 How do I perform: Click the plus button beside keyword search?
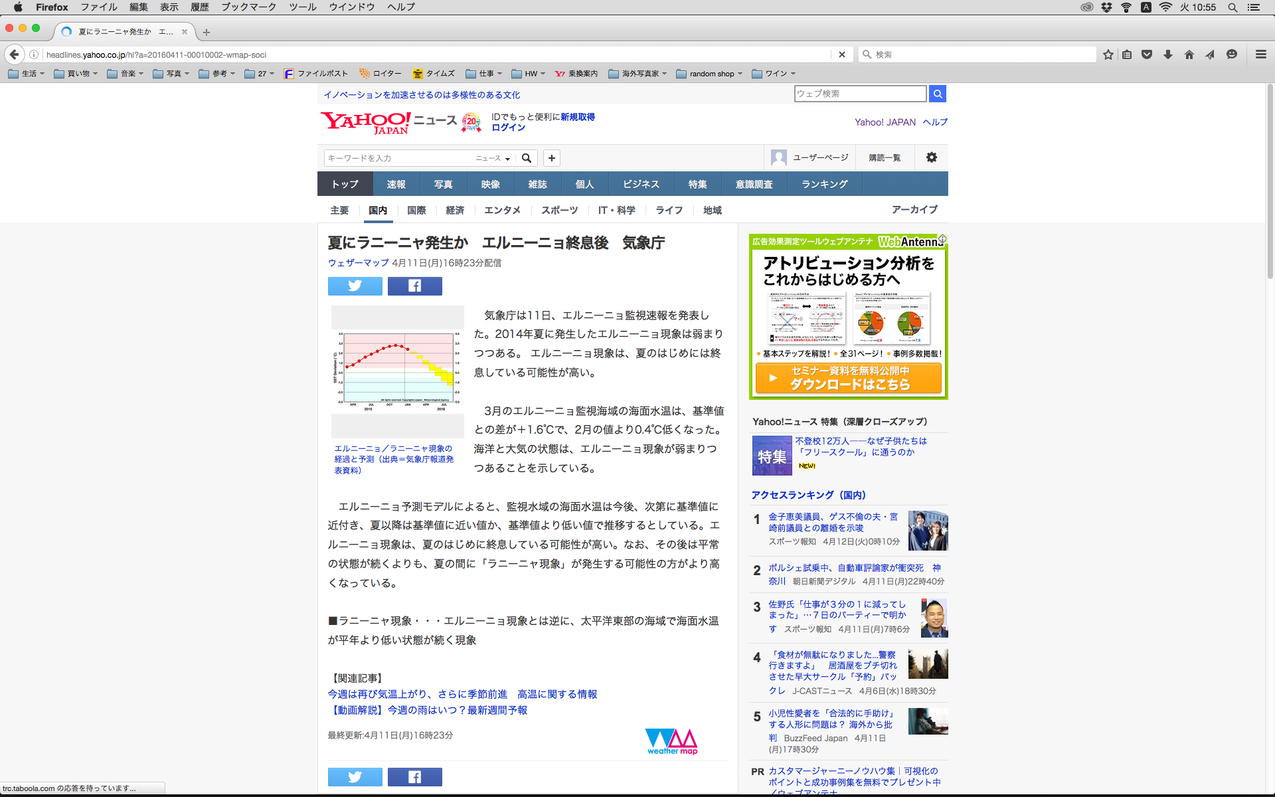pos(551,158)
